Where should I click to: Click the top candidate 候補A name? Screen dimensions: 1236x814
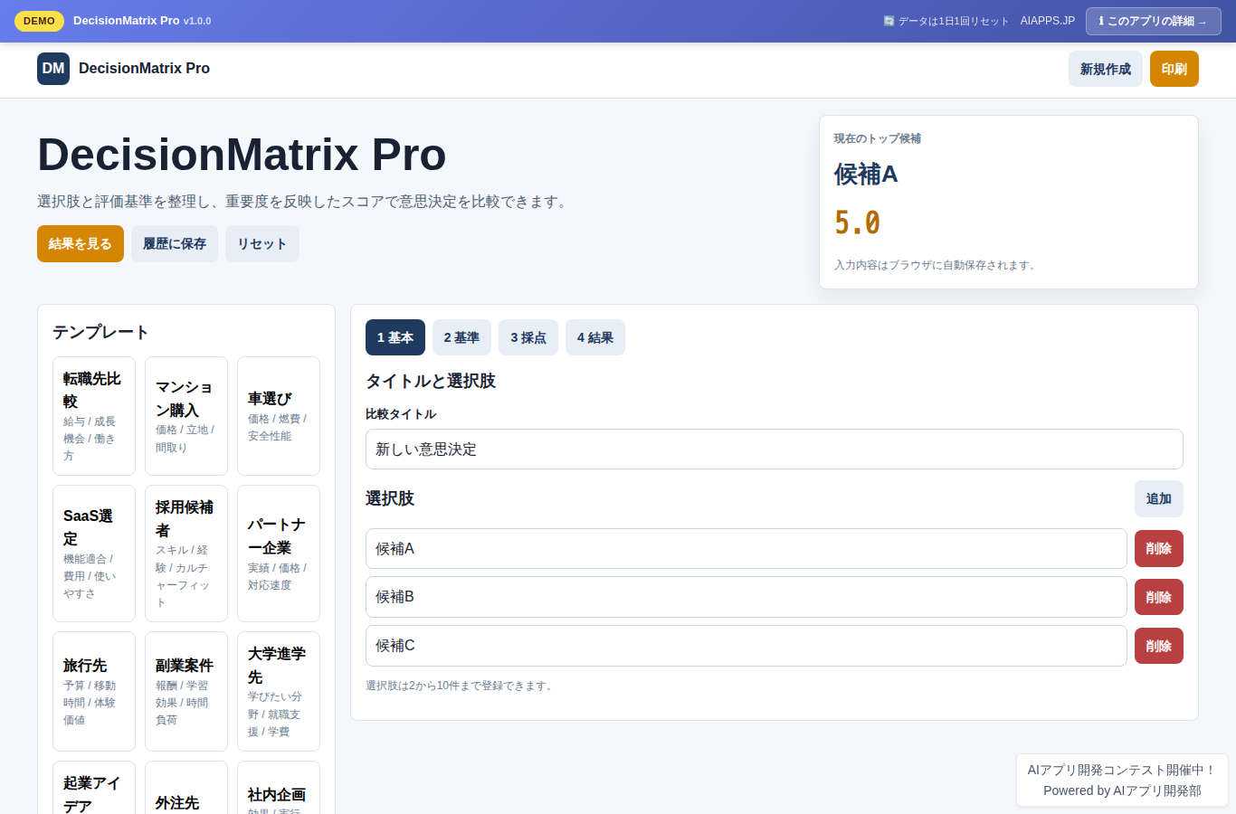click(x=866, y=175)
